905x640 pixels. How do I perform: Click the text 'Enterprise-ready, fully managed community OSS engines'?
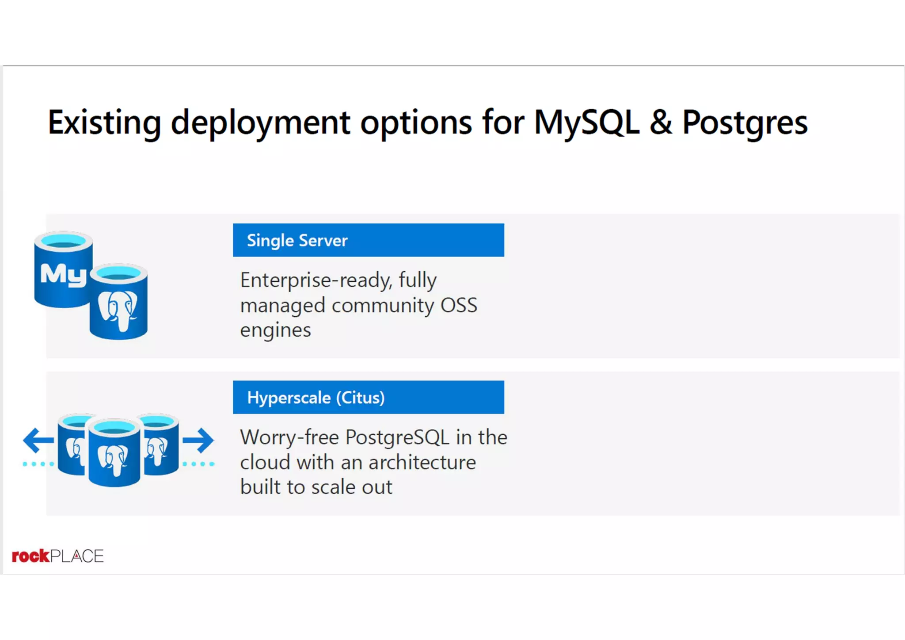point(359,305)
